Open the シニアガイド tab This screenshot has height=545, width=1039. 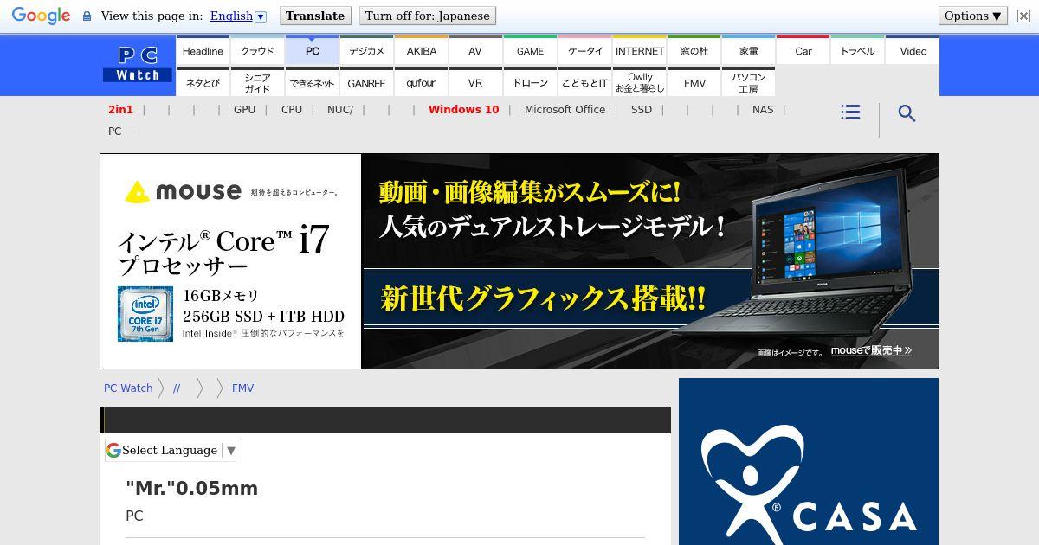point(257,82)
